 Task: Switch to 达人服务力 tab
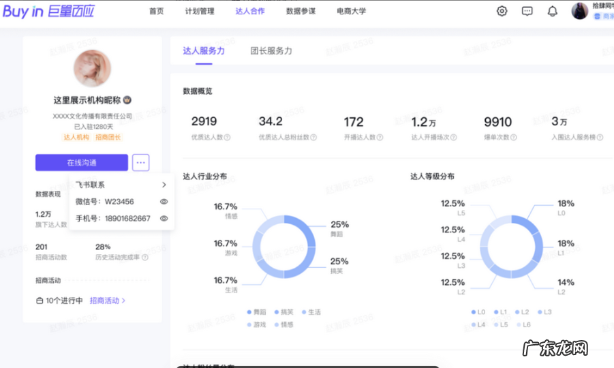click(204, 51)
